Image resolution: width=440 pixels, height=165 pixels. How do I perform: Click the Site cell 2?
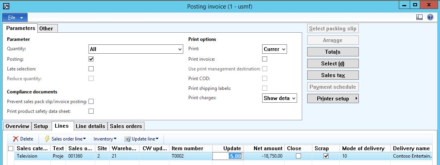102,156
